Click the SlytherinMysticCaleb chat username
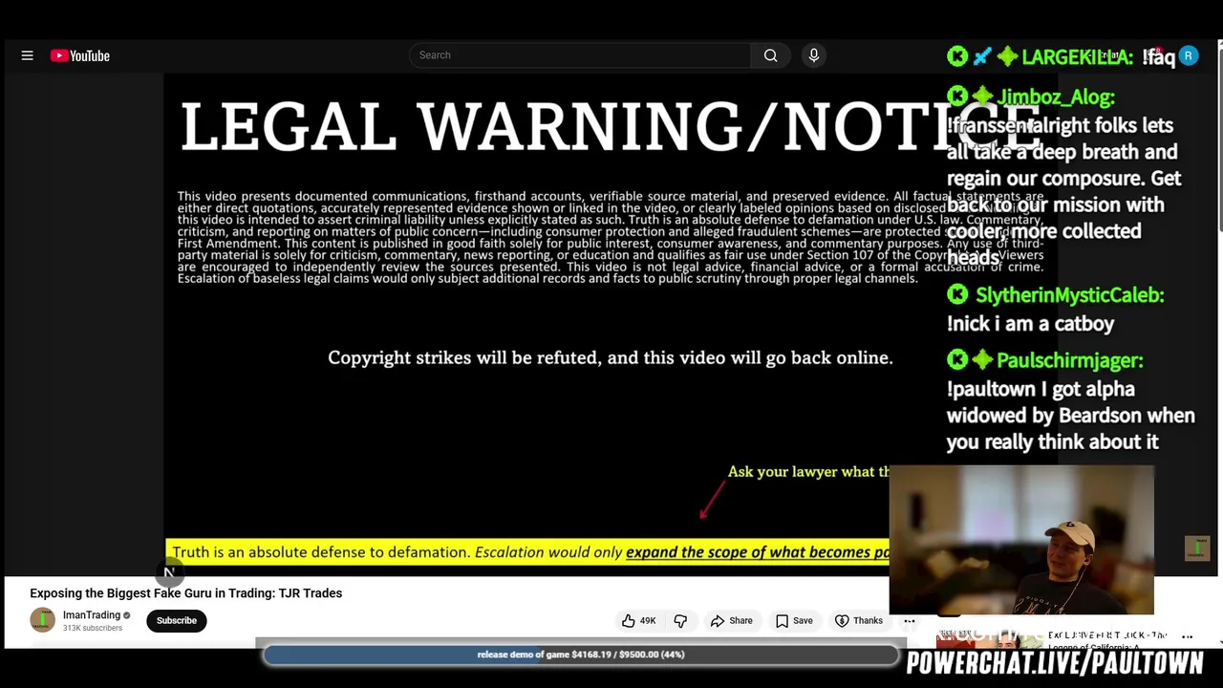Screen dimensions: 1223x688 1069,295
